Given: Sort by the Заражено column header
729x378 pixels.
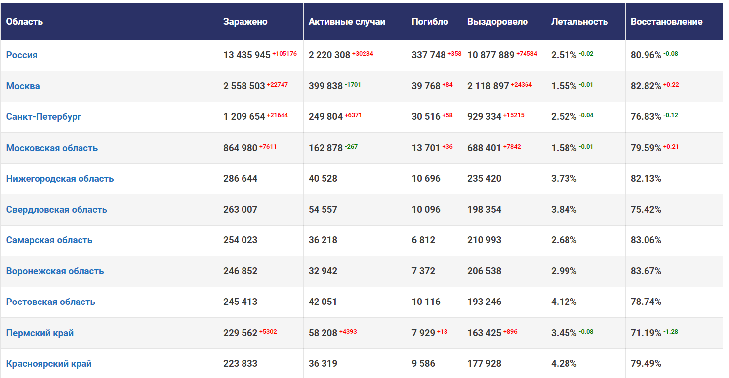Looking at the screenshot, I should click(x=245, y=22).
